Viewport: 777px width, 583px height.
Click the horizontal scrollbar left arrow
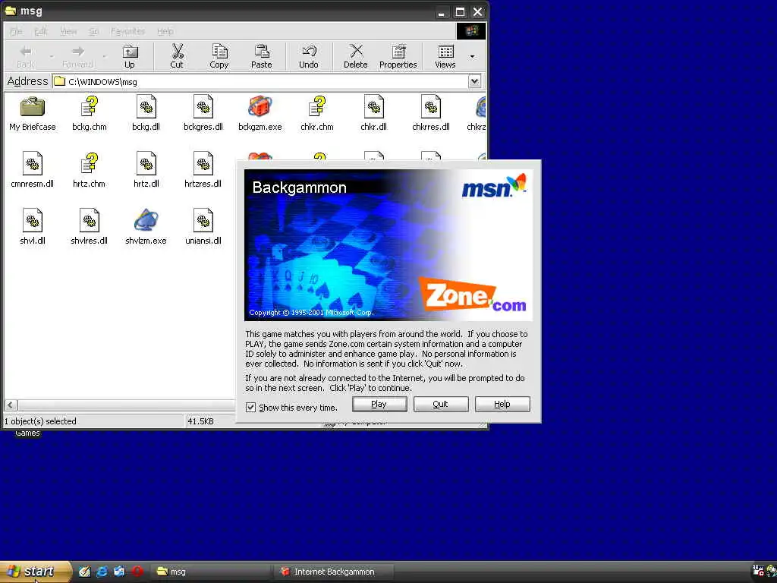(11, 405)
